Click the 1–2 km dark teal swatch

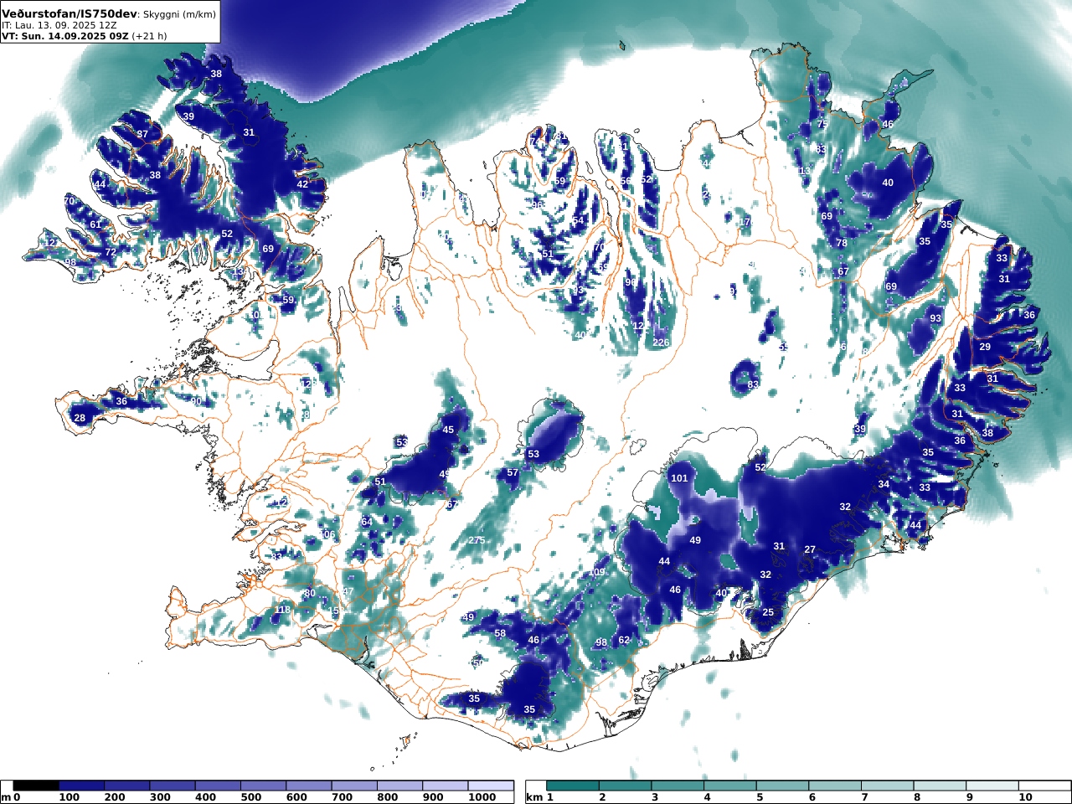[573, 786]
